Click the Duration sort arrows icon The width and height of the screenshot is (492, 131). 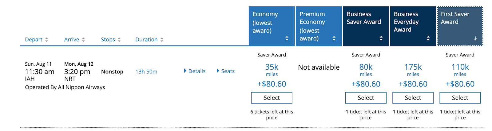[x=162, y=40]
